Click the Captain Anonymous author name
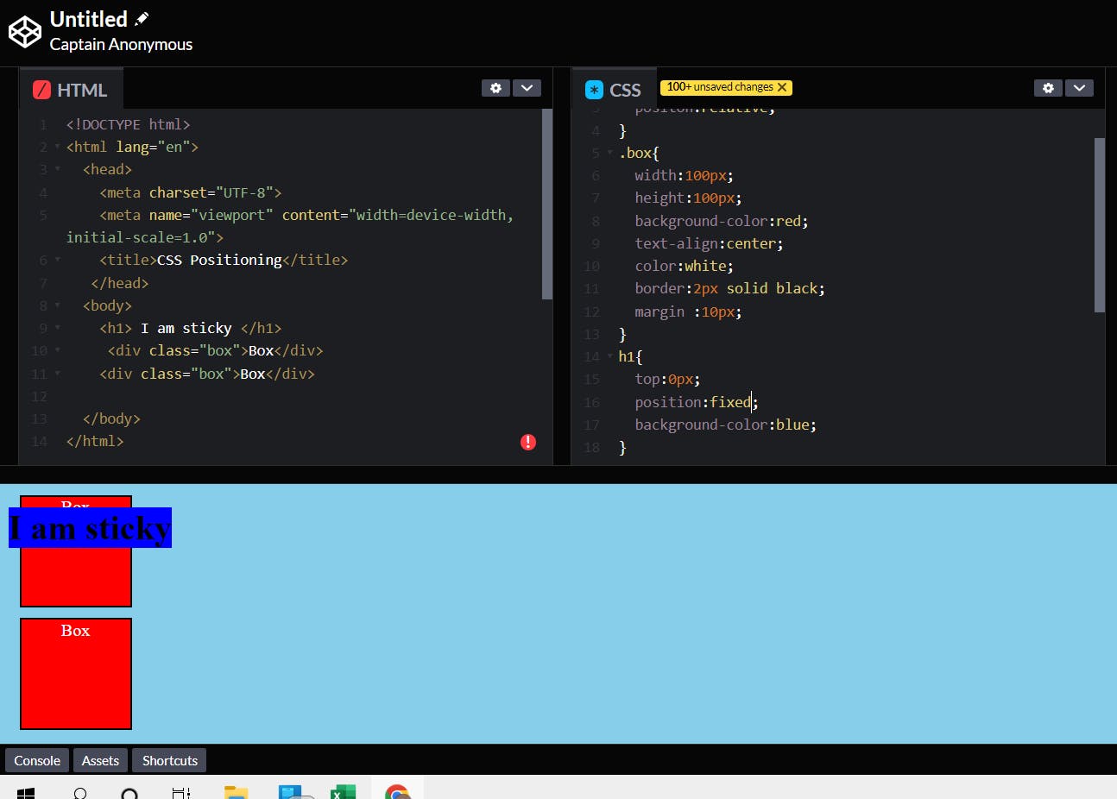The width and height of the screenshot is (1117, 799). (x=121, y=44)
